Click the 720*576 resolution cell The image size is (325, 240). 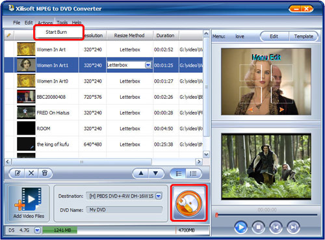(93, 97)
